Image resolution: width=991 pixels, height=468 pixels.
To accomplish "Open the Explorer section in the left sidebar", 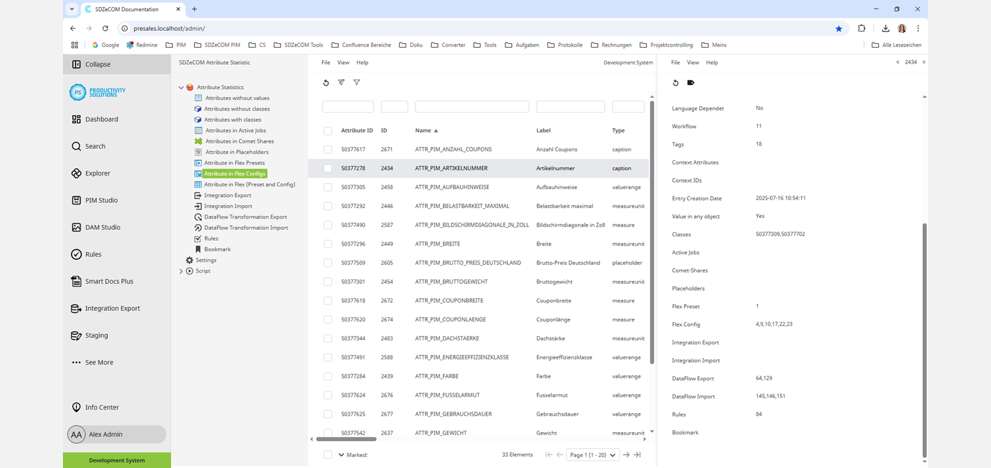I will click(x=96, y=173).
